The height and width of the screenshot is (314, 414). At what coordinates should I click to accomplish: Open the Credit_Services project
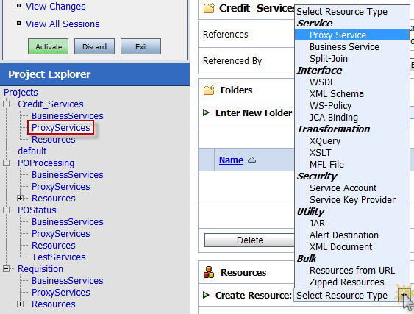point(51,104)
